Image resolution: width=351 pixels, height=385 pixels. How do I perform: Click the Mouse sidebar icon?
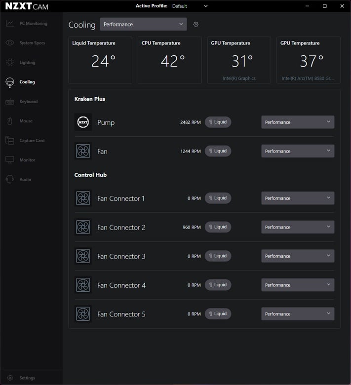(x=9, y=121)
